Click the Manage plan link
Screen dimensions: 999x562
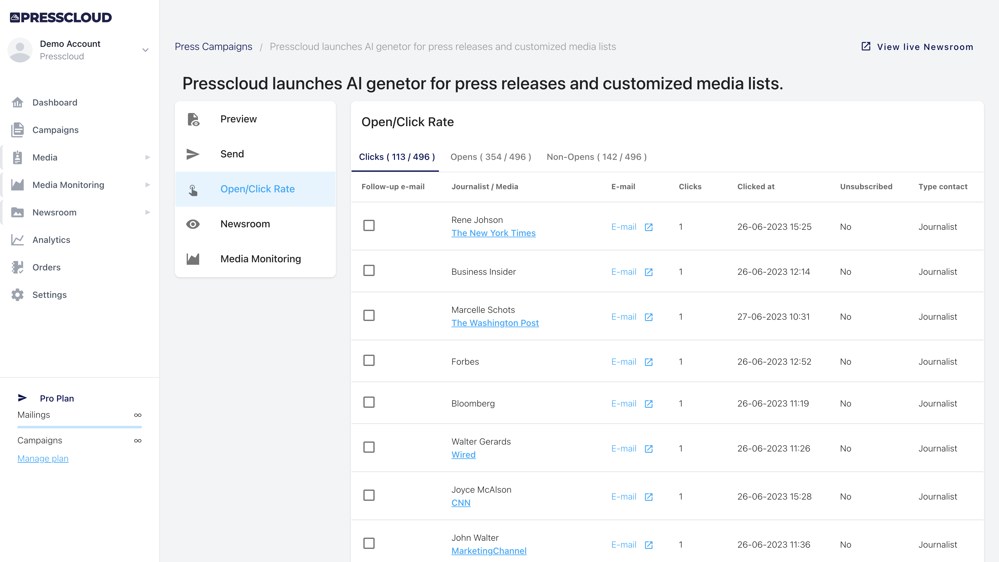(43, 458)
